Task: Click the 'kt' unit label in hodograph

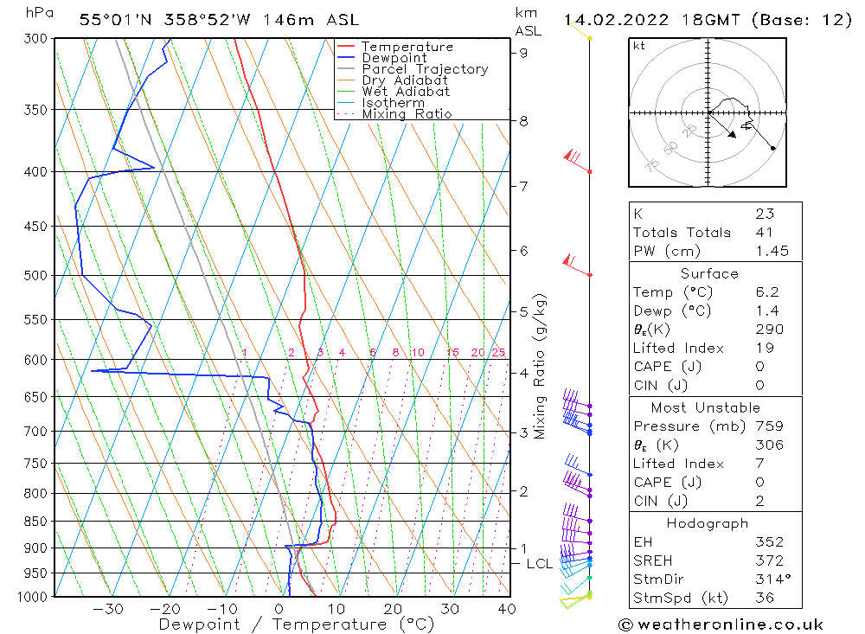Action: [x=639, y=45]
